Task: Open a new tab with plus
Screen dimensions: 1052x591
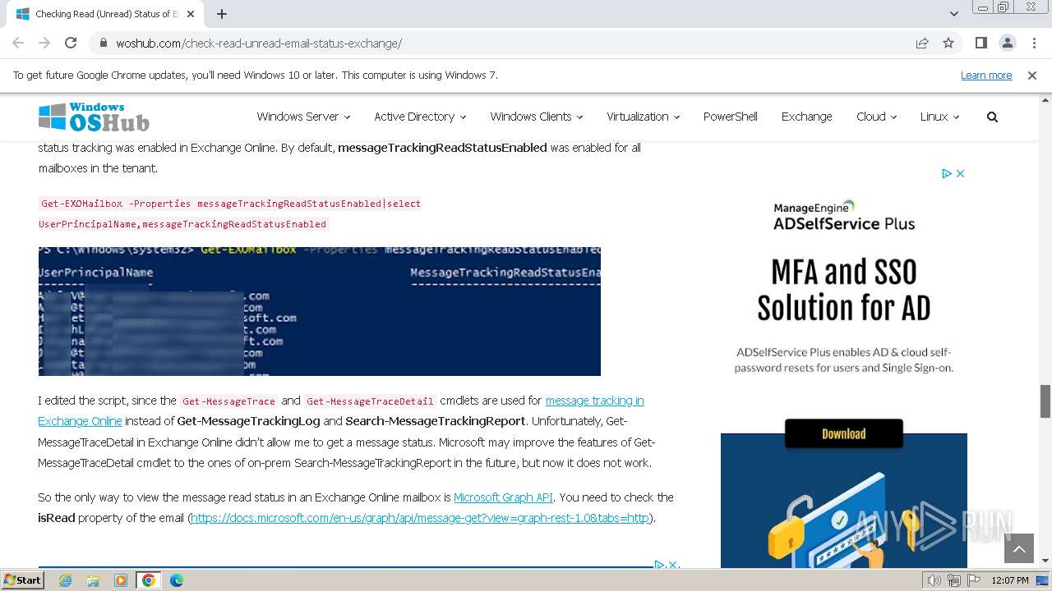Action: click(x=222, y=14)
